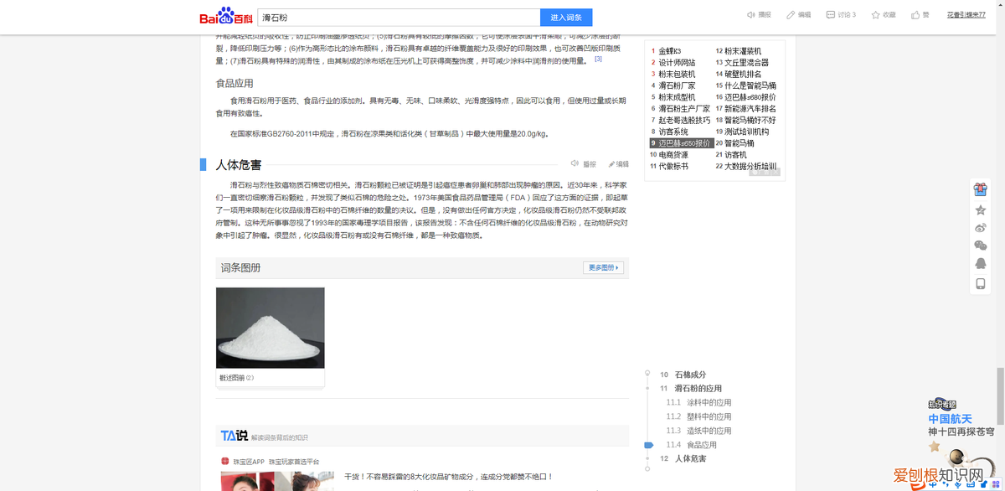Share via the WeChat sidebar icon
Image resolution: width=1005 pixels, height=491 pixels.
[981, 245]
